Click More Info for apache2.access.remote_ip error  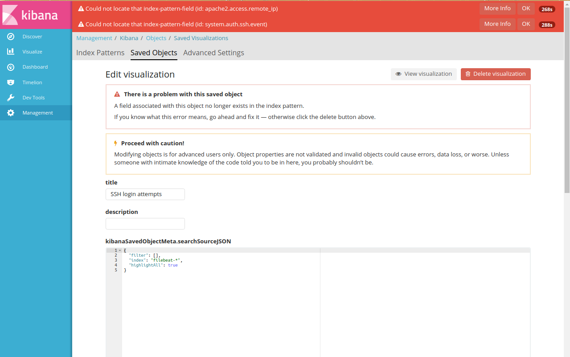coord(497,8)
